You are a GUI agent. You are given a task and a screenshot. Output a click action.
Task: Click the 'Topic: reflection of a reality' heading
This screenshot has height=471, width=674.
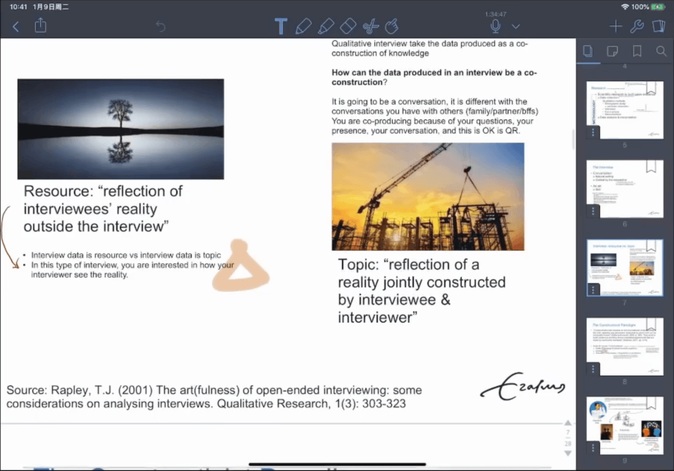click(422, 291)
